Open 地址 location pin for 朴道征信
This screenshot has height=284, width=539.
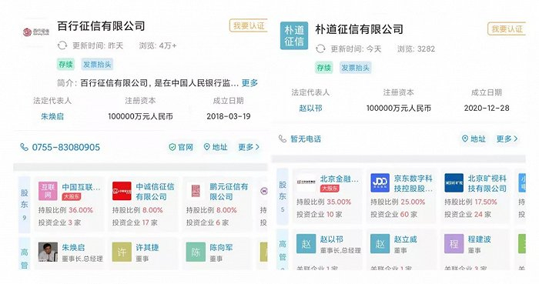click(x=474, y=139)
